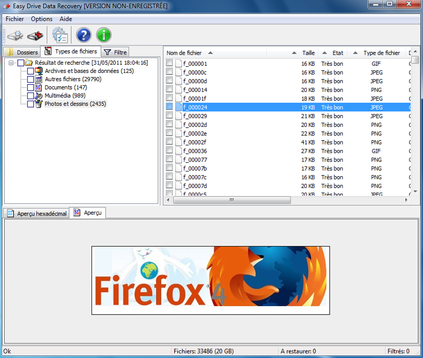Click file icon of f_00007d
Viewport: 423px width, 358px height.
[179, 186]
